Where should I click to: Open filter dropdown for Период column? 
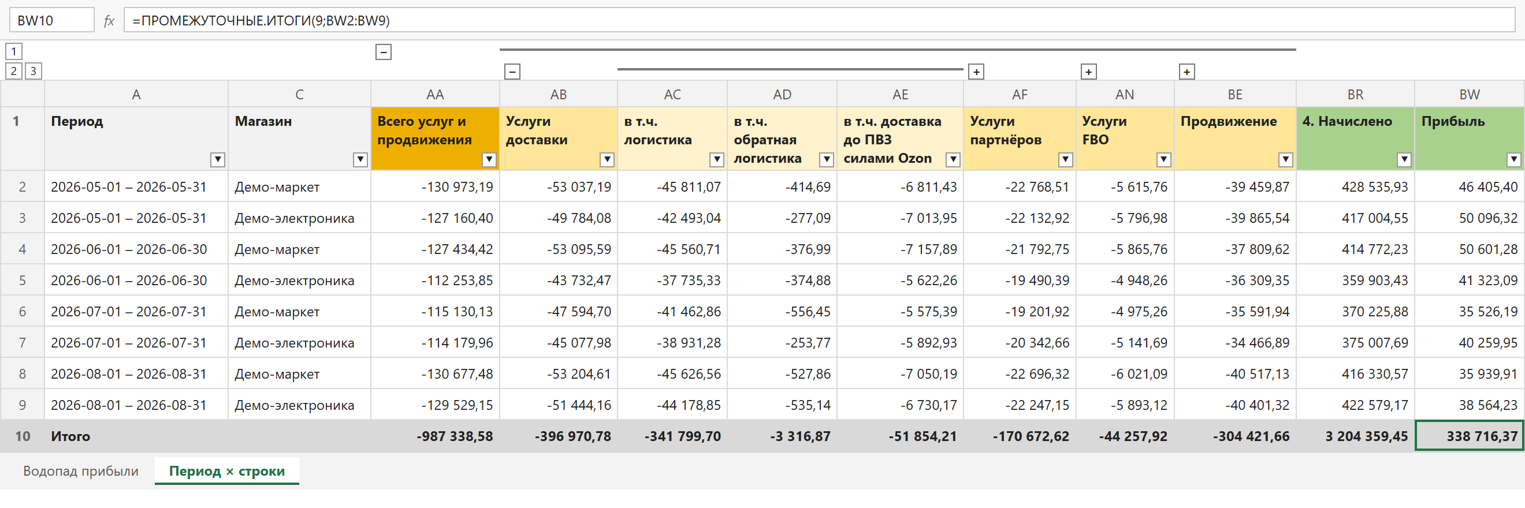click(218, 159)
